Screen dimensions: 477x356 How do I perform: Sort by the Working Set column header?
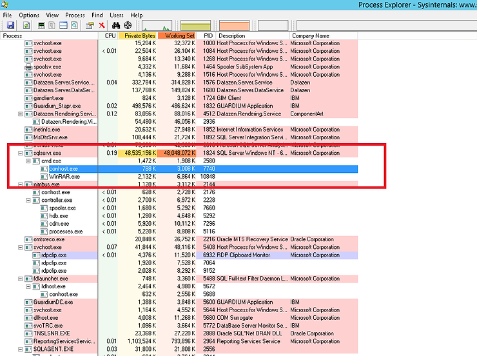click(177, 36)
